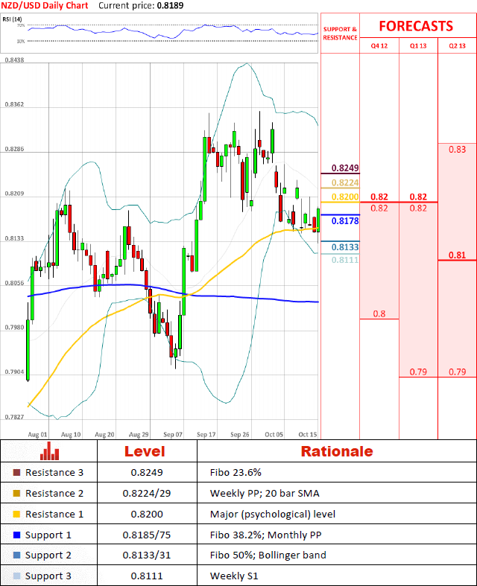Select the Q4 12 forecast column header

click(379, 45)
